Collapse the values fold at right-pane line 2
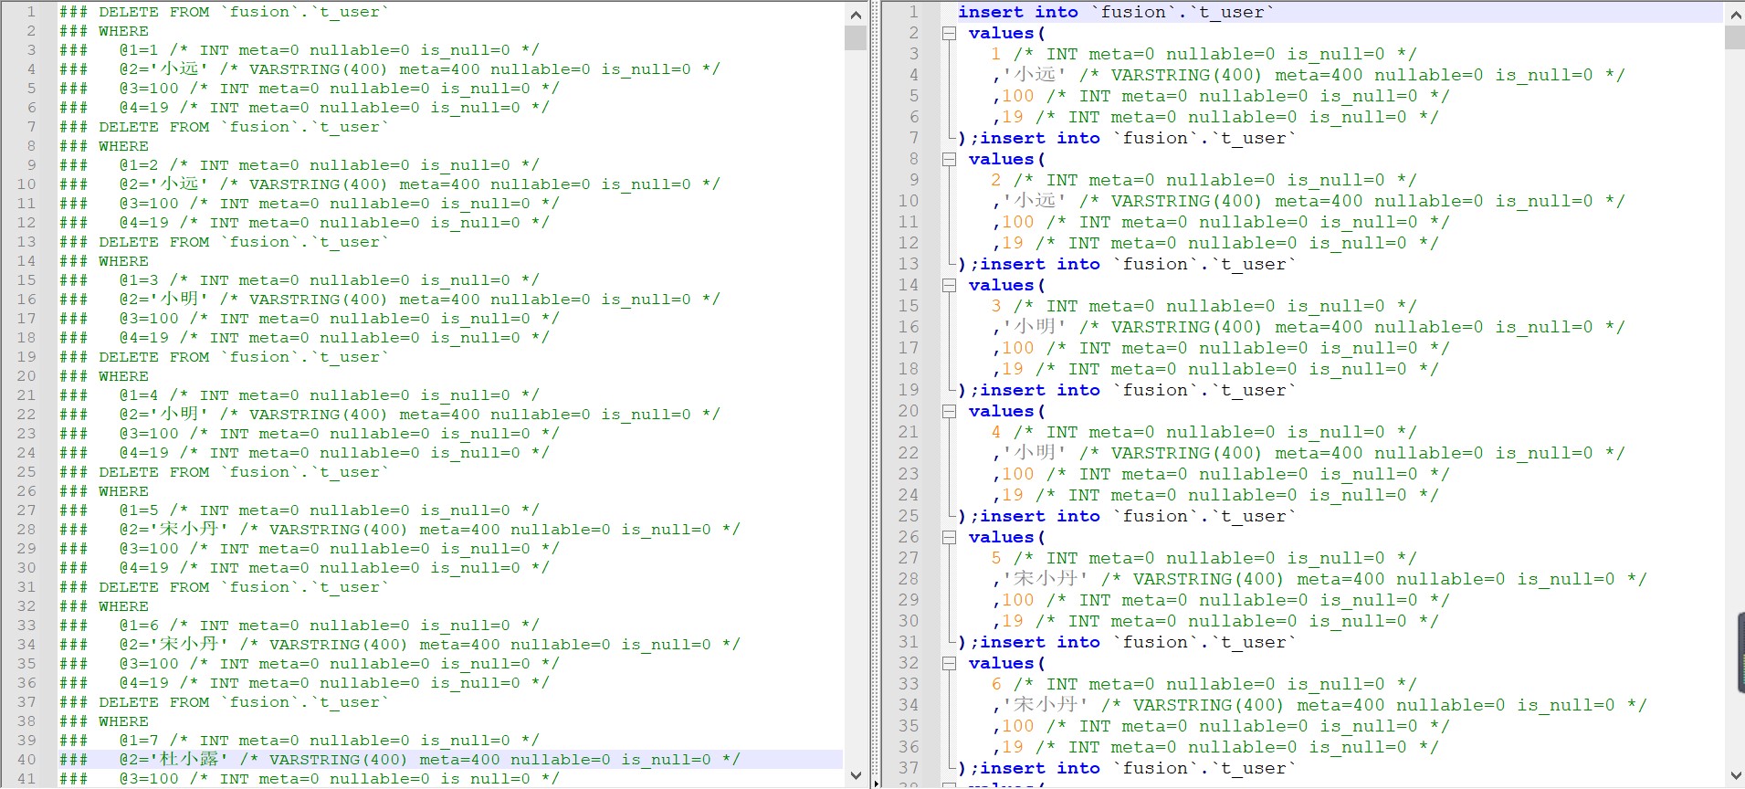The height and width of the screenshot is (789, 1745). [950, 34]
